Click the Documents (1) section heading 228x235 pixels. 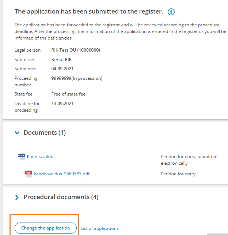pos(45,133)
